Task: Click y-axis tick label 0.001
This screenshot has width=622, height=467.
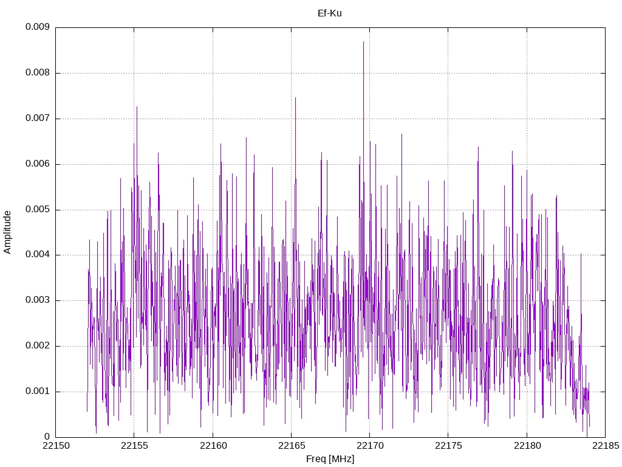Action: [x=38, y=391]
